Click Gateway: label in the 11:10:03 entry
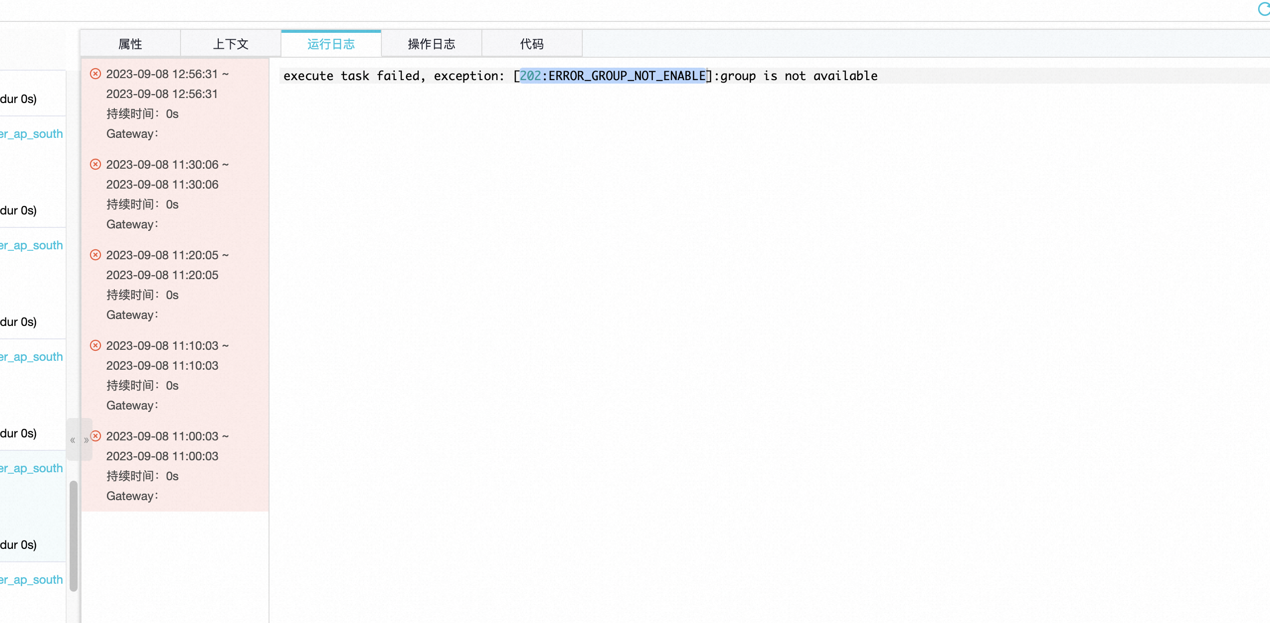 pos(132,406)
